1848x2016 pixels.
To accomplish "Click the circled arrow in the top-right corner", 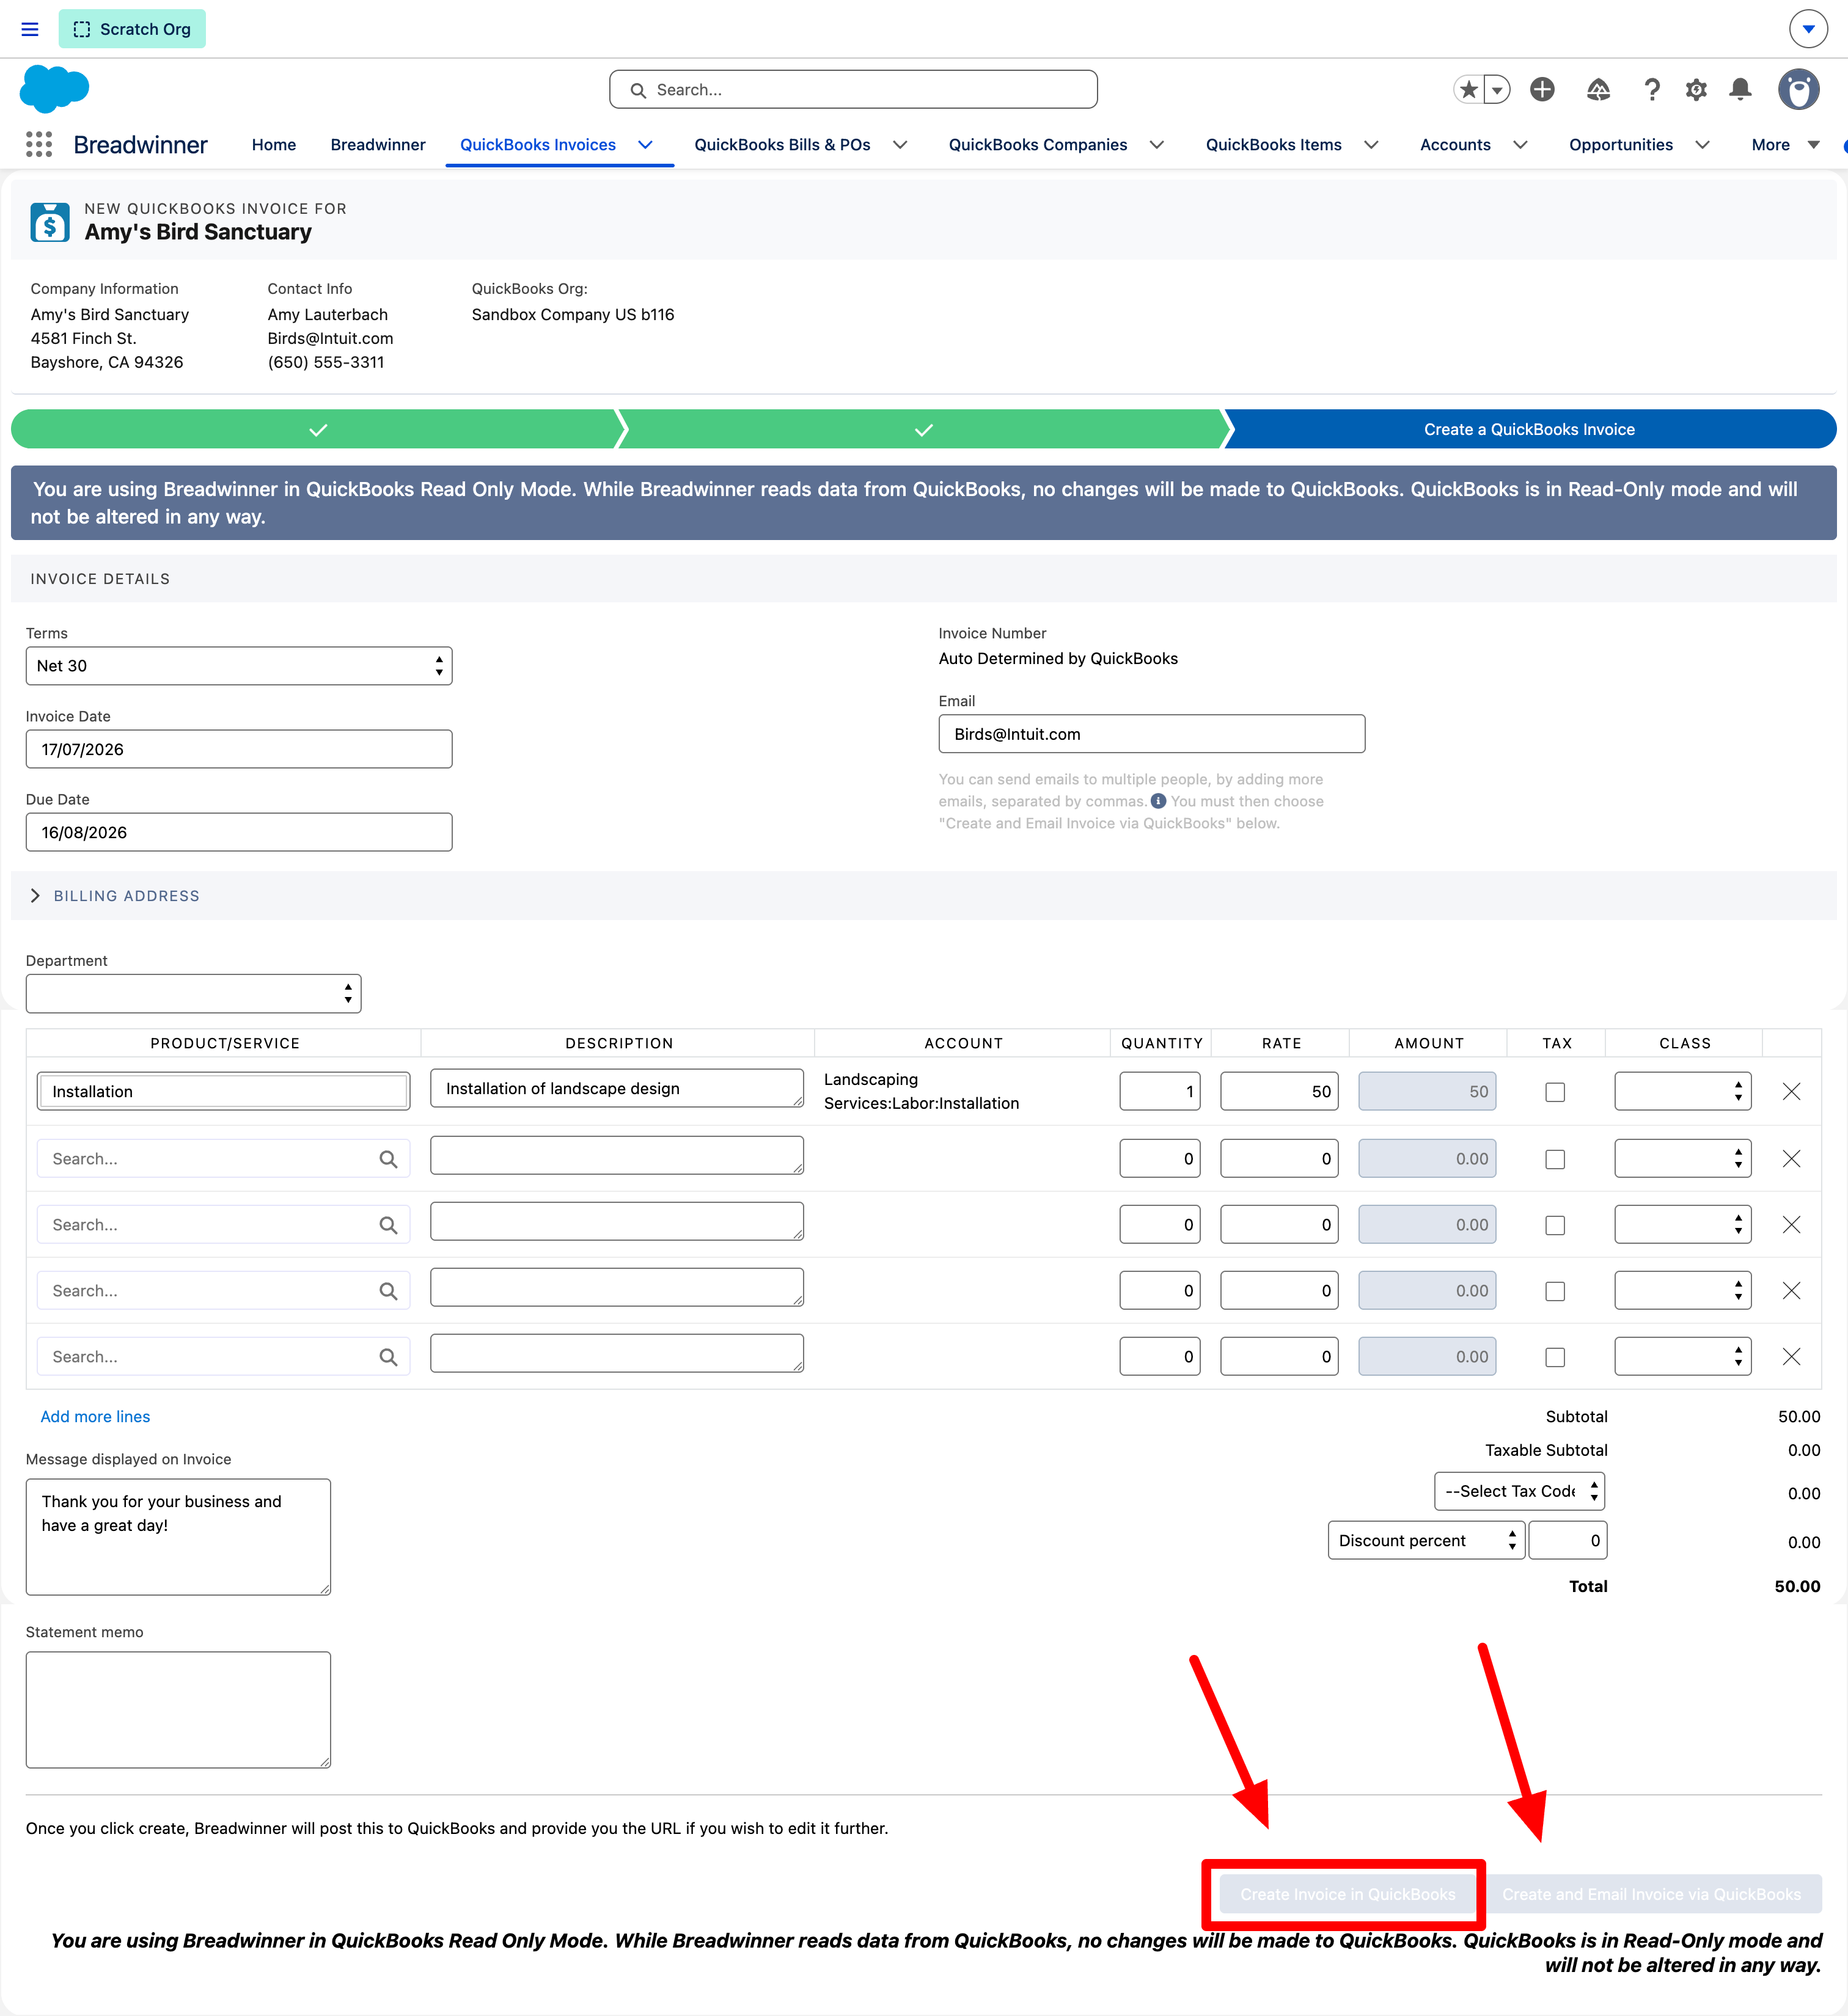I will (1808, 29).
